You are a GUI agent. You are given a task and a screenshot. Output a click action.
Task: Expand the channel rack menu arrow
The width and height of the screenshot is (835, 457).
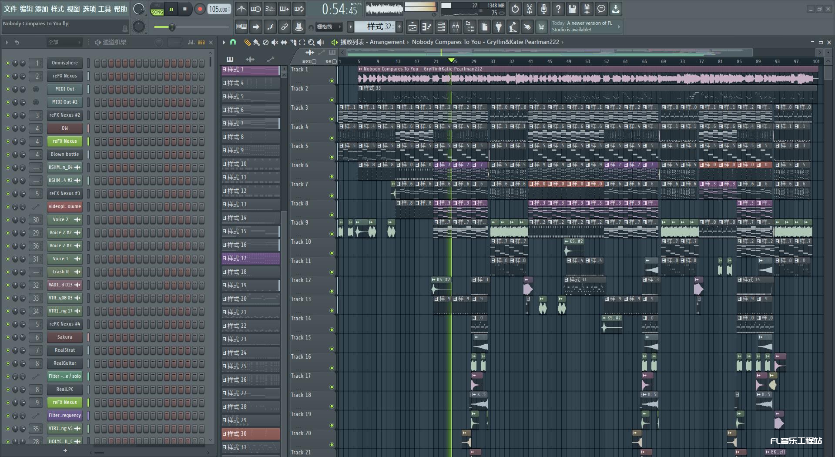[7, 42]
